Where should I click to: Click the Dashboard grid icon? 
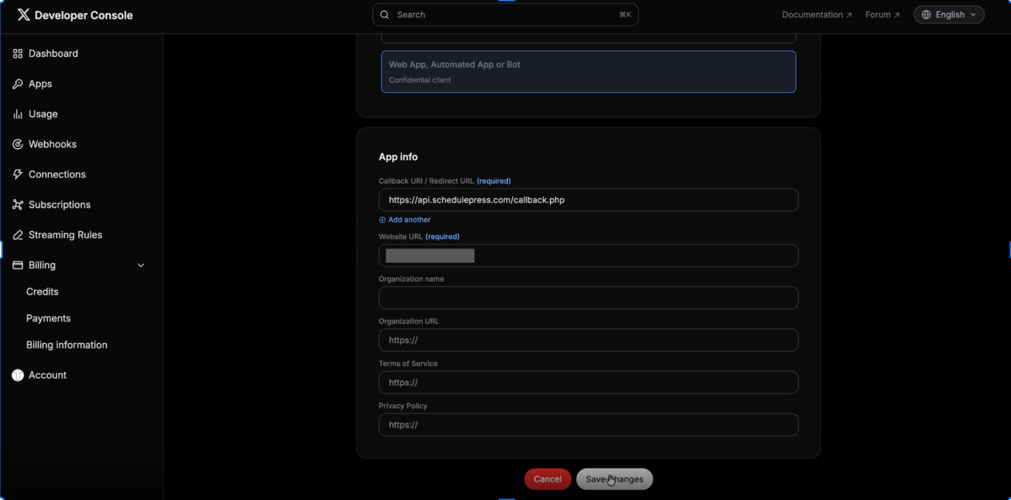[x=18, y=54]
